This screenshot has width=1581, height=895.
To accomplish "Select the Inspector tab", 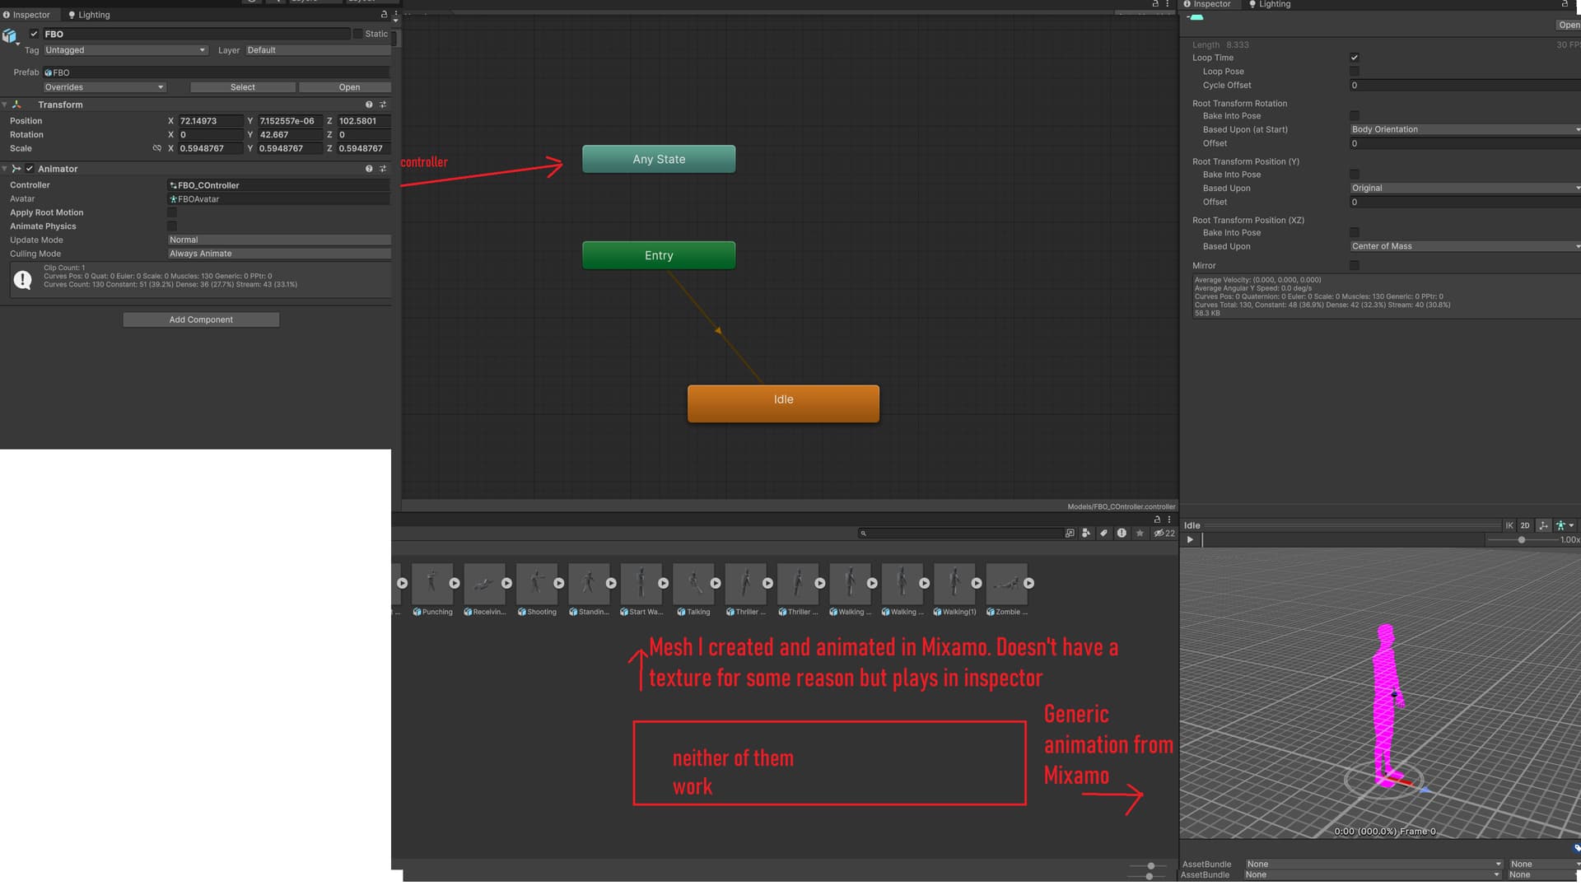I will coord(30,14).
